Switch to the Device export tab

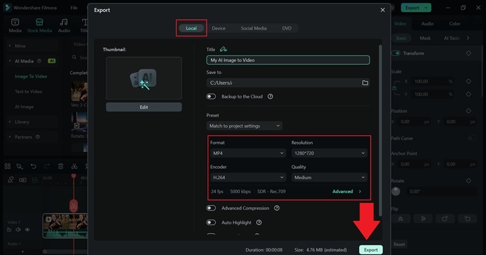[219, 28]
